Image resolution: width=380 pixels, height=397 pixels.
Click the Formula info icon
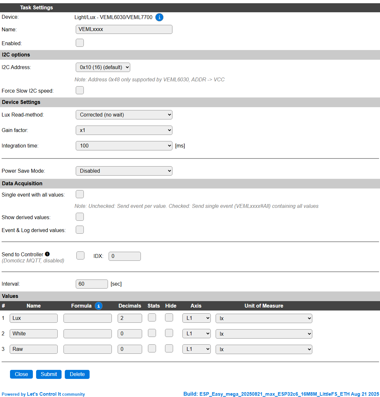click(99, 306)
